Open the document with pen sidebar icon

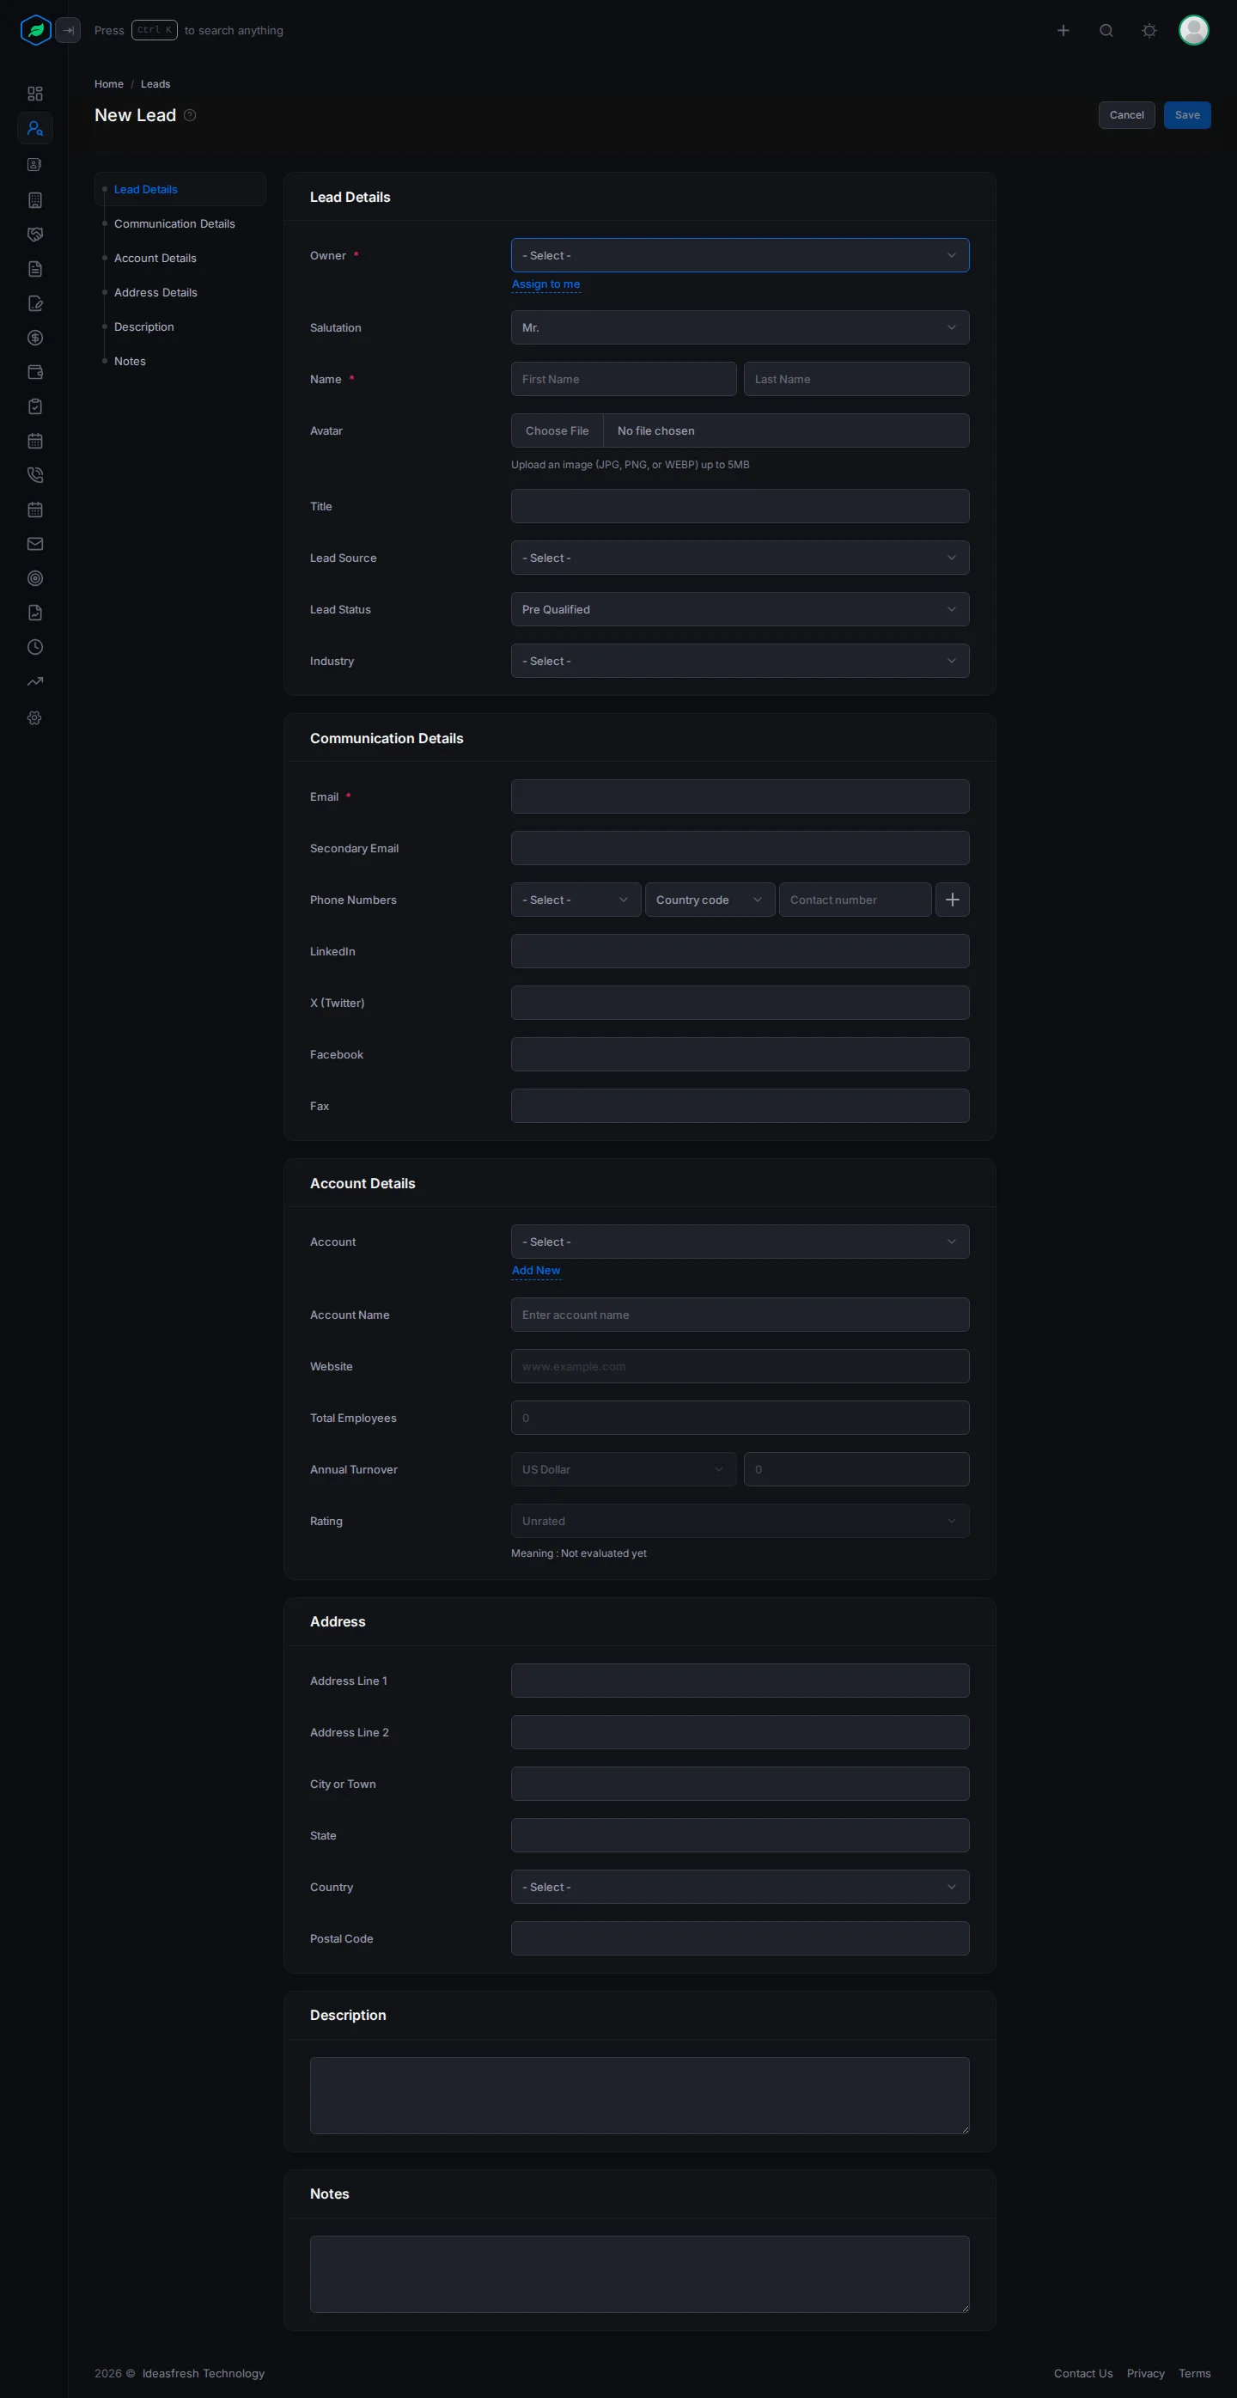point(34,303)
